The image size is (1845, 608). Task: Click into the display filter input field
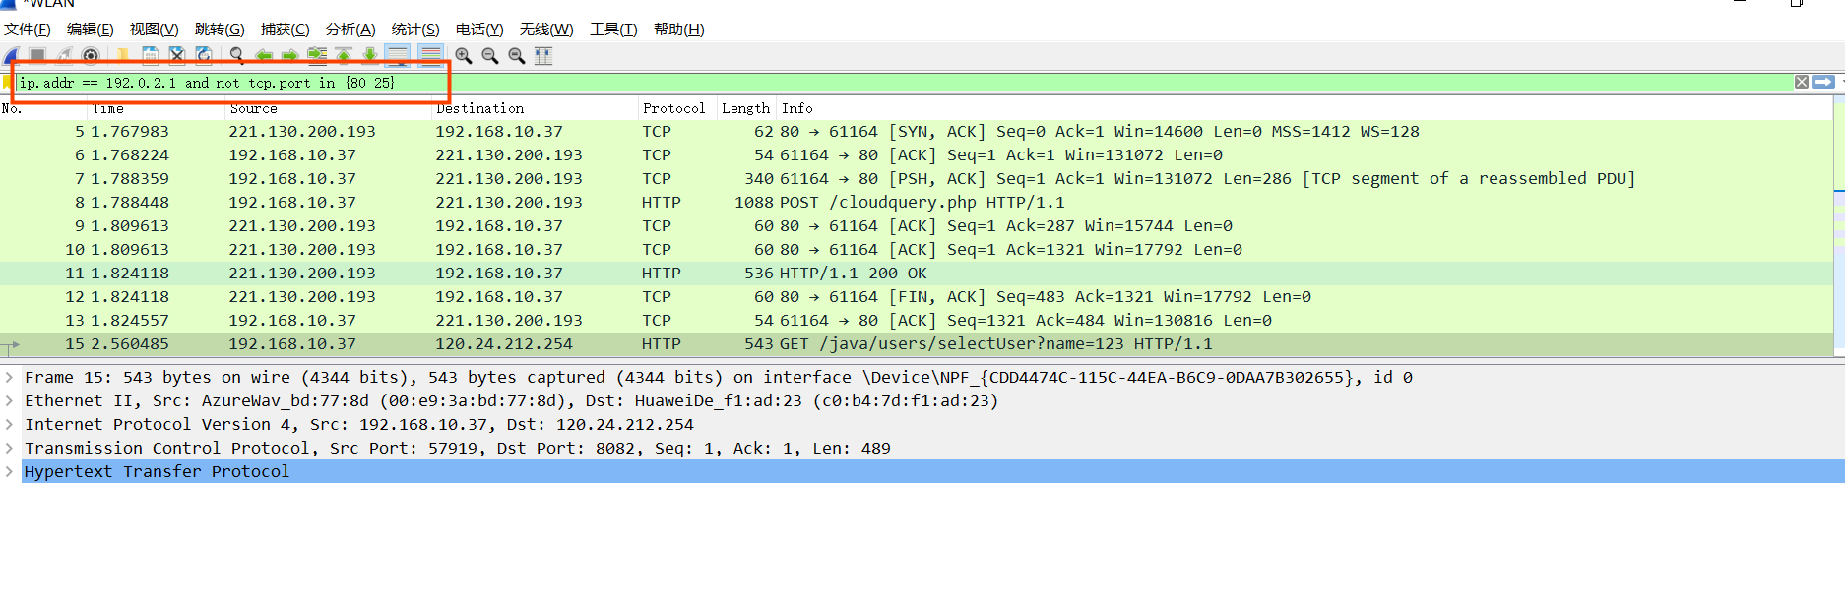pos(904,82)
